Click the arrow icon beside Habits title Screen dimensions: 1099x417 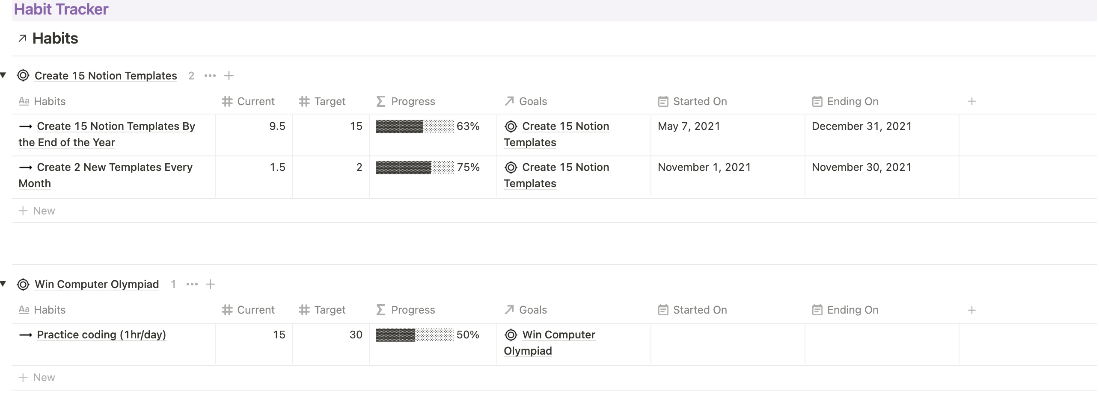pos(22,39)
